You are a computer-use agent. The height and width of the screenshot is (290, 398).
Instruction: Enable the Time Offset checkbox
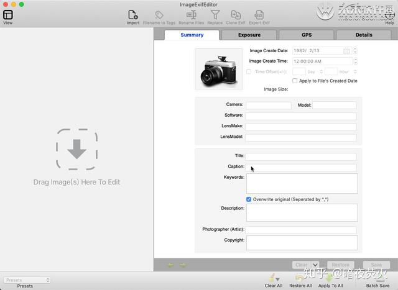click(x=249, y=72)
